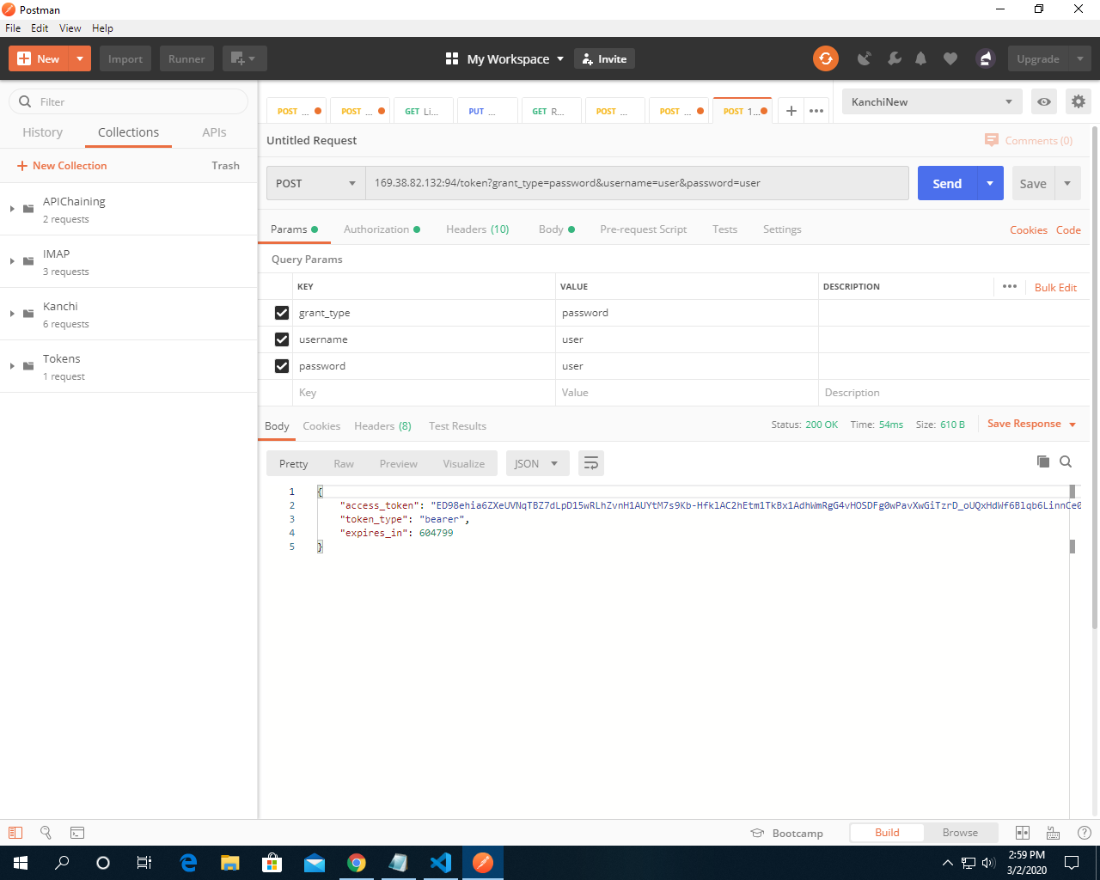Click the Cookies link
Screen dimensions: 1100x880
click(1028, 230)
